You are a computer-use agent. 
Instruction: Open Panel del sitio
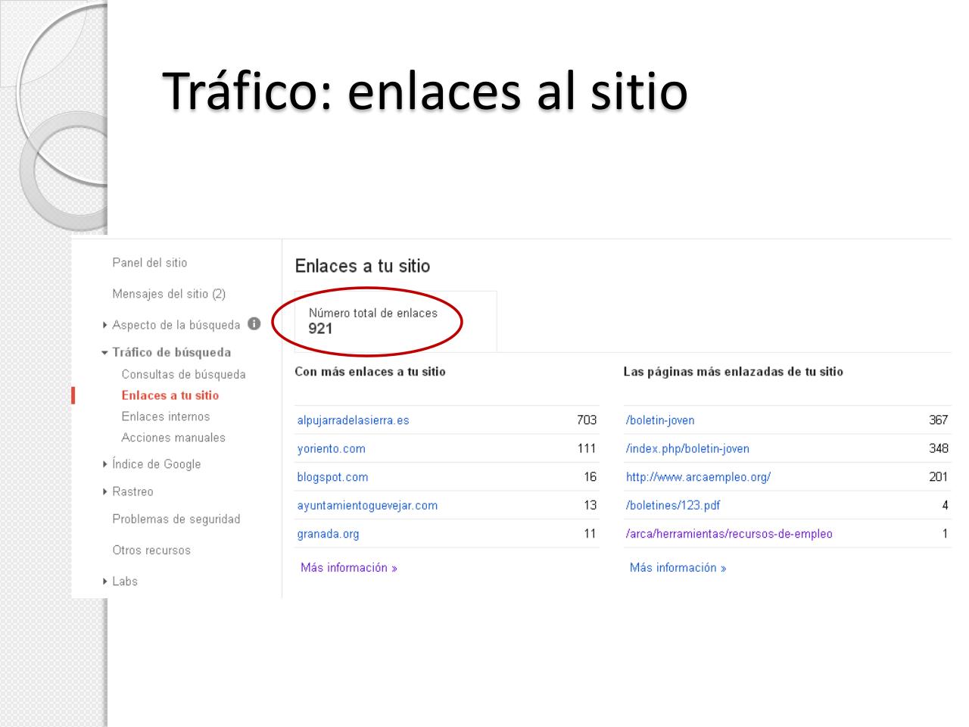coord(149,263)
